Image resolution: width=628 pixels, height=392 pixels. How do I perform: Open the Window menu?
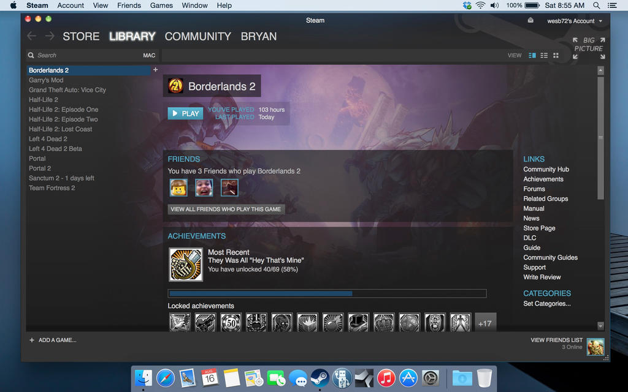pyautogui.click(x=194, y=5)
